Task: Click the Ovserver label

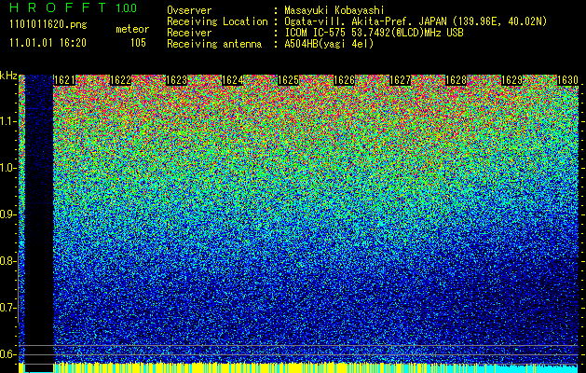Action: (189, 10)
